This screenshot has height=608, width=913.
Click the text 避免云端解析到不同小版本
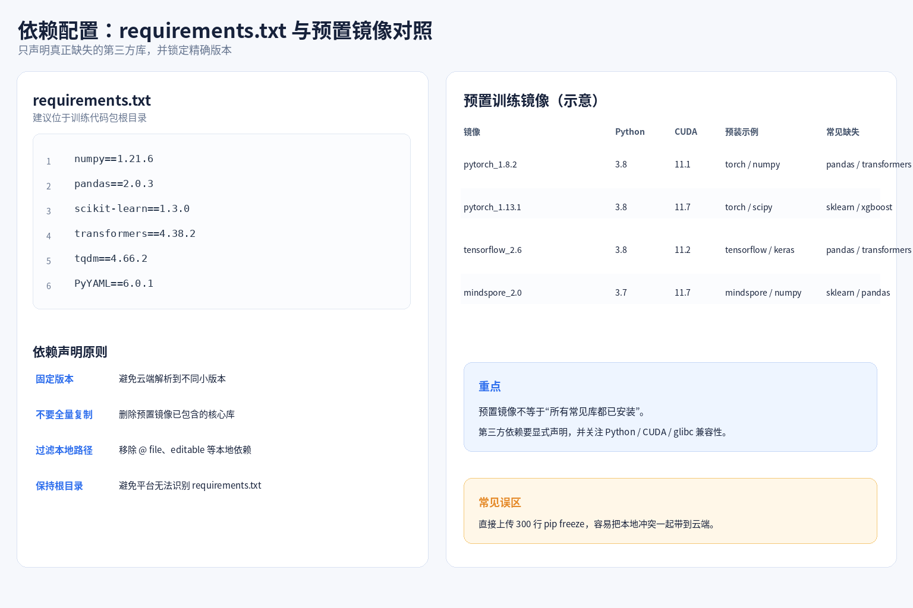(172, 379)
